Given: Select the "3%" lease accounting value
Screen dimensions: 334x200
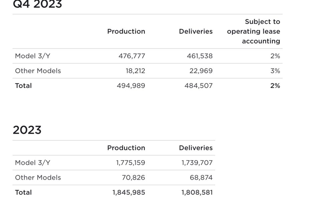Looking at the screenshot, I should [x=275, y=71].
